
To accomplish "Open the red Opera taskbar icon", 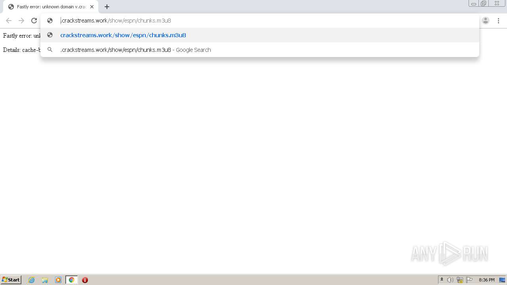I will tap(85, 280).
